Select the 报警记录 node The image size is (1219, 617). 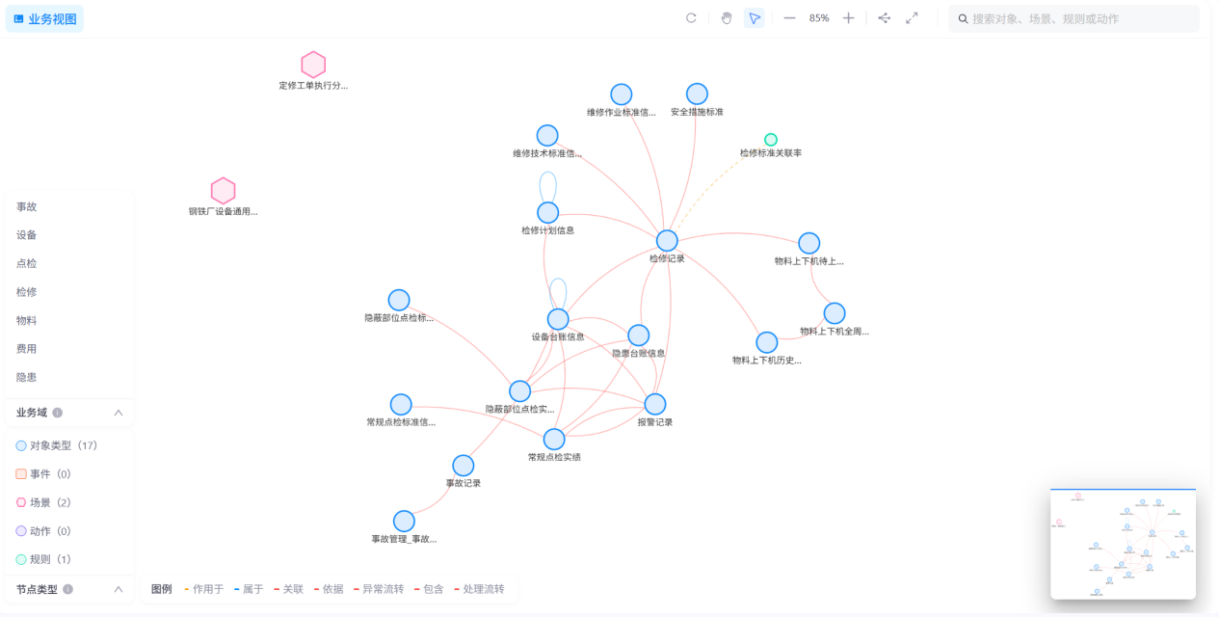[x=655, y=404]
